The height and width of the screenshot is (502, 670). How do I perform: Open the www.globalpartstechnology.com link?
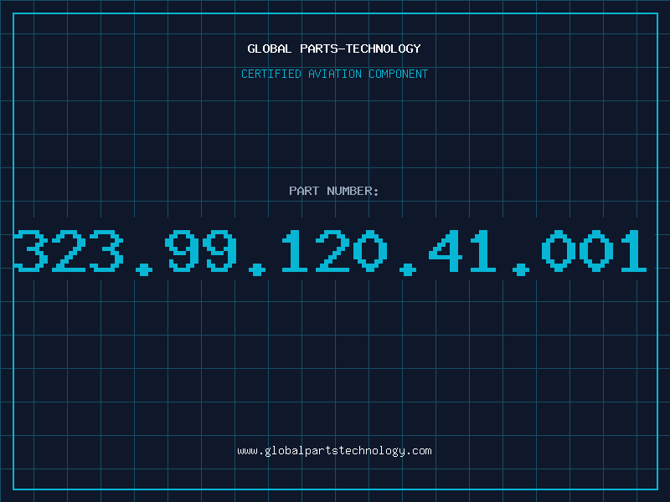(334, 451)
